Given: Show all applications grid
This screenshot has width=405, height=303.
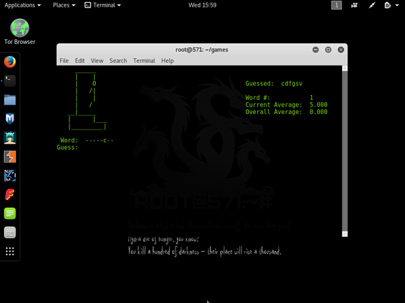Looking at the screenshot, I should (x=9, y=251).
